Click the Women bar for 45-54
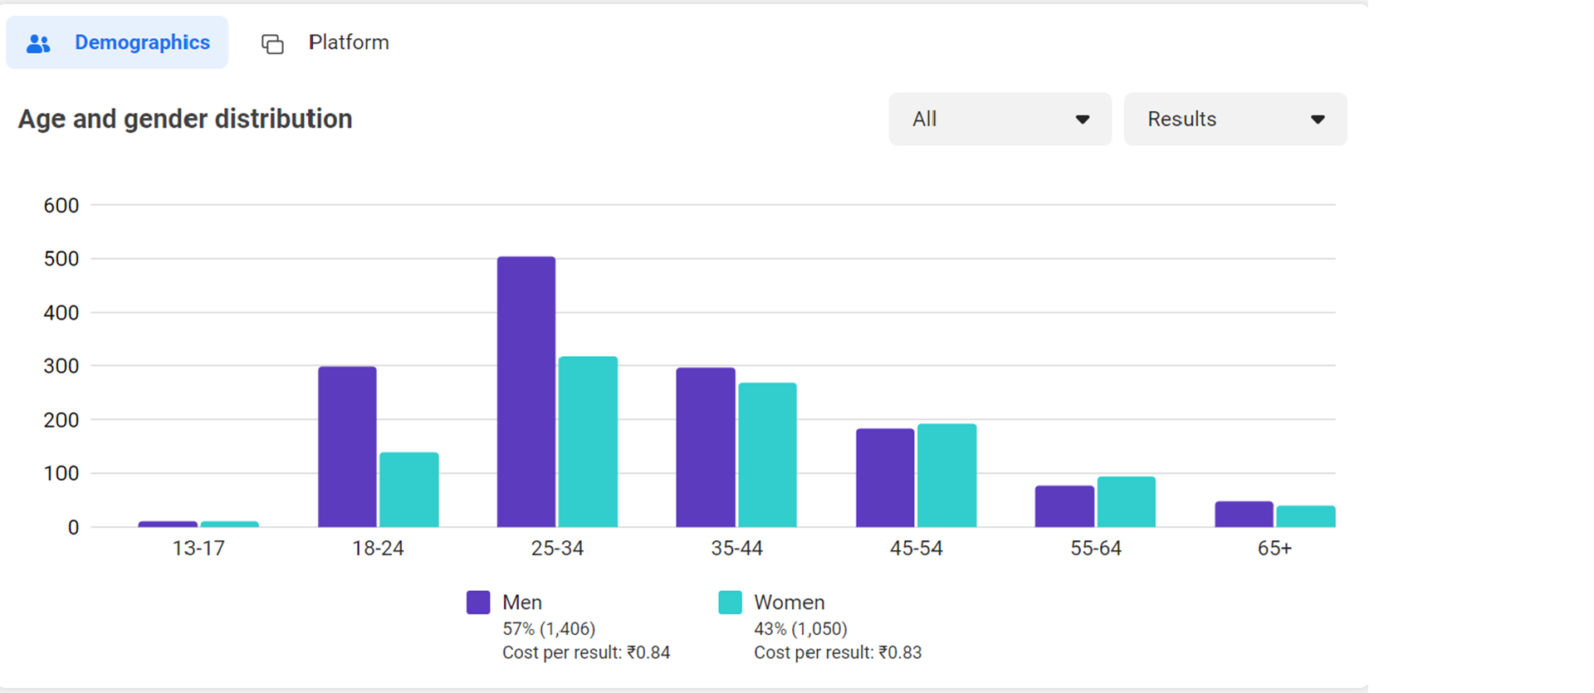The height and width of the screenshot is (693, 1594). pyautogui.click(x=946, y=476)
